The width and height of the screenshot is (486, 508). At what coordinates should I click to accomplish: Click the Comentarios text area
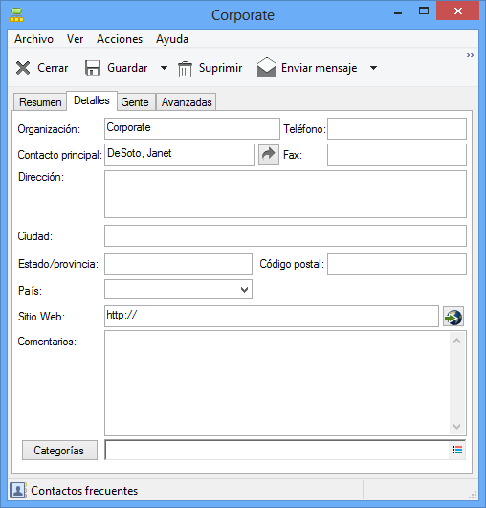point(277,384)
